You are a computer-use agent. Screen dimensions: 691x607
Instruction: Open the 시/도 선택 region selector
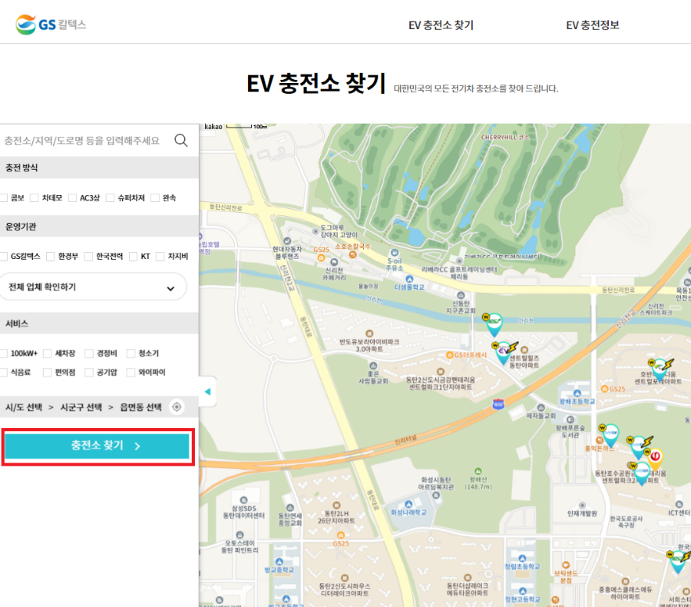tap(23, 407)
